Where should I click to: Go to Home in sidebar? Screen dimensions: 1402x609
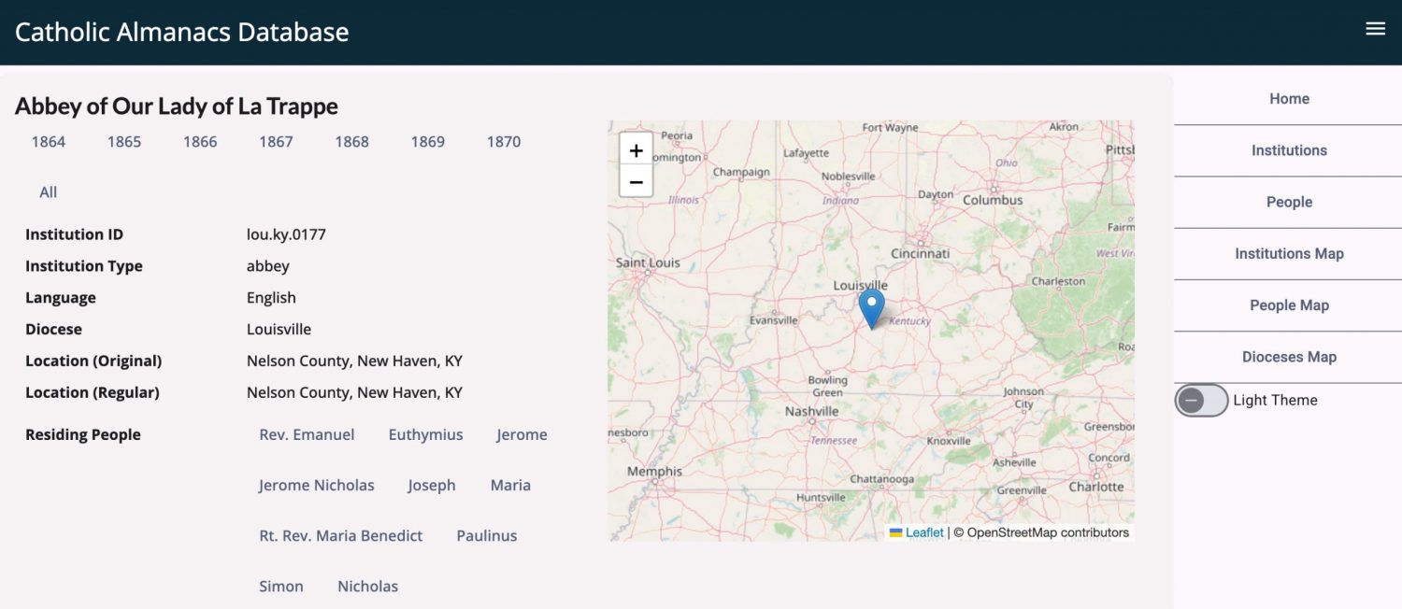point(1288,99)
